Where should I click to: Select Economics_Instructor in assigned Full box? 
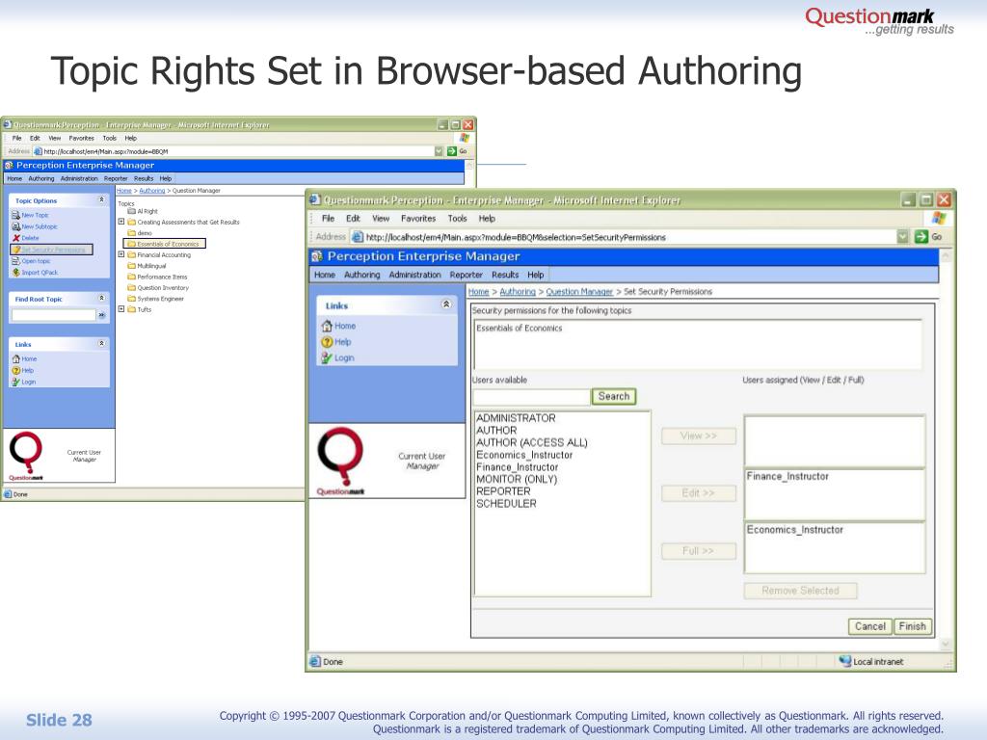[794, 530]
